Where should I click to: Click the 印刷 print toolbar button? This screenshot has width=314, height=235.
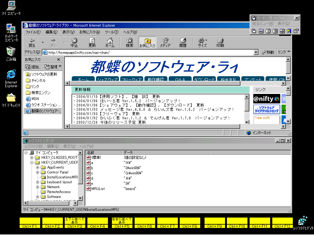(220, 42)
